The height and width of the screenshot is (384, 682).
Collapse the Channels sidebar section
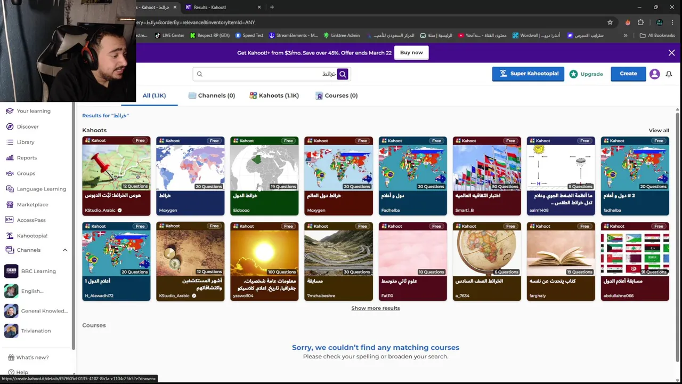pos(65,250)
